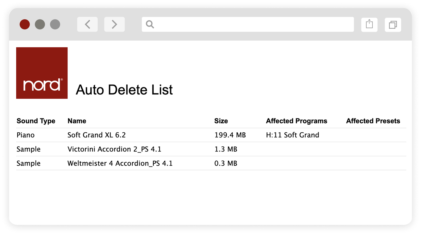Viewport: 421px width, 235px height.
Task: Click the third gray zoom dot
Action: [x=55, y=24]
